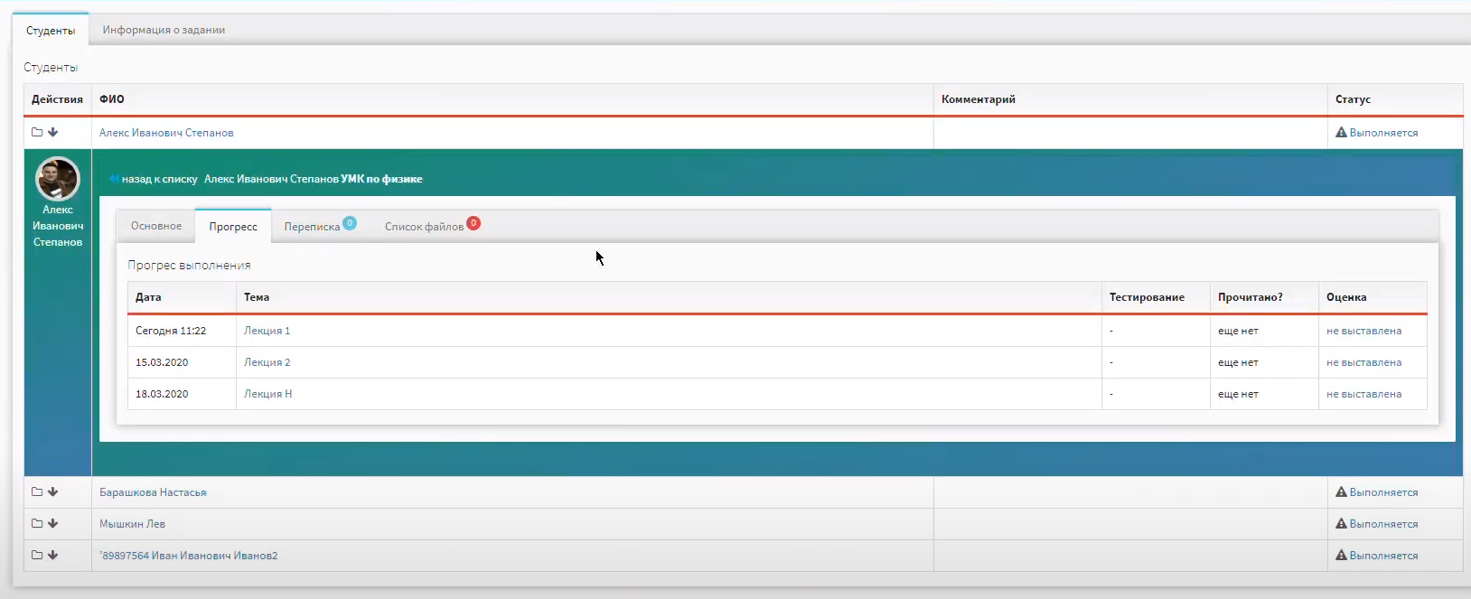Click warning icon in Мышкин Лев status
1471x599 pixels.
[1341, 523]
